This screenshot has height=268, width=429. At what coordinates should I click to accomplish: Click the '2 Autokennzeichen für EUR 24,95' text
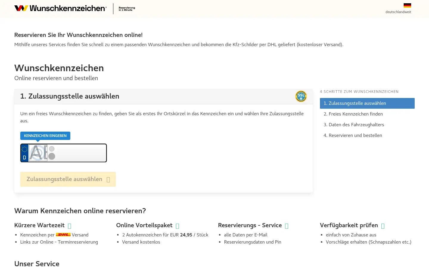[x=157, y=235]
